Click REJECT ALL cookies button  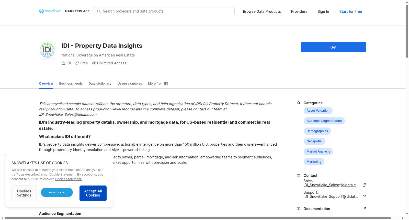click(57, 192)
